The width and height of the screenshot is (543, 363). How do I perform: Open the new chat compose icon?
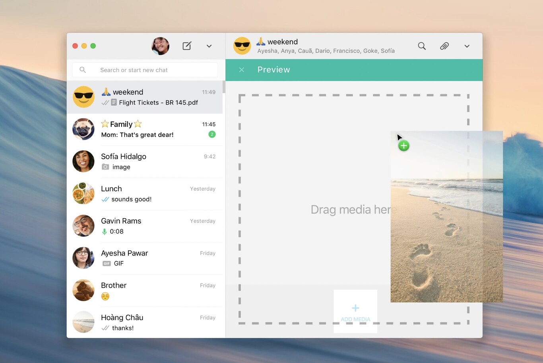tap(187, 46)
